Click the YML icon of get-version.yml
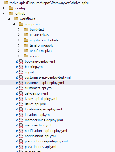Viewport: 115px width, 152px height. (21, 94)
